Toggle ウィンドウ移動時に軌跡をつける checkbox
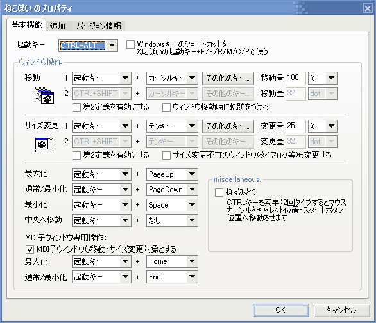This screenshot has width=376, height=323. [166, 107]
